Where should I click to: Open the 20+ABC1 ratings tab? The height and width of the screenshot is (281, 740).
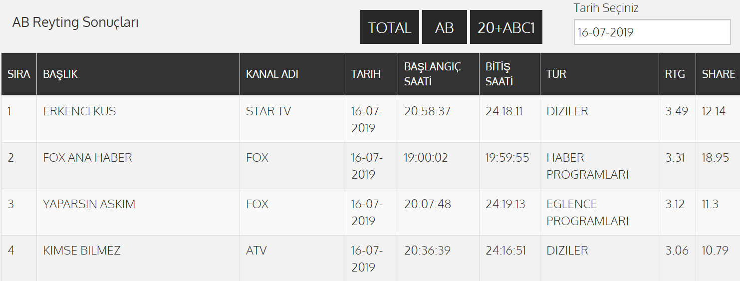pyautogui.click(x=506, y=27)
